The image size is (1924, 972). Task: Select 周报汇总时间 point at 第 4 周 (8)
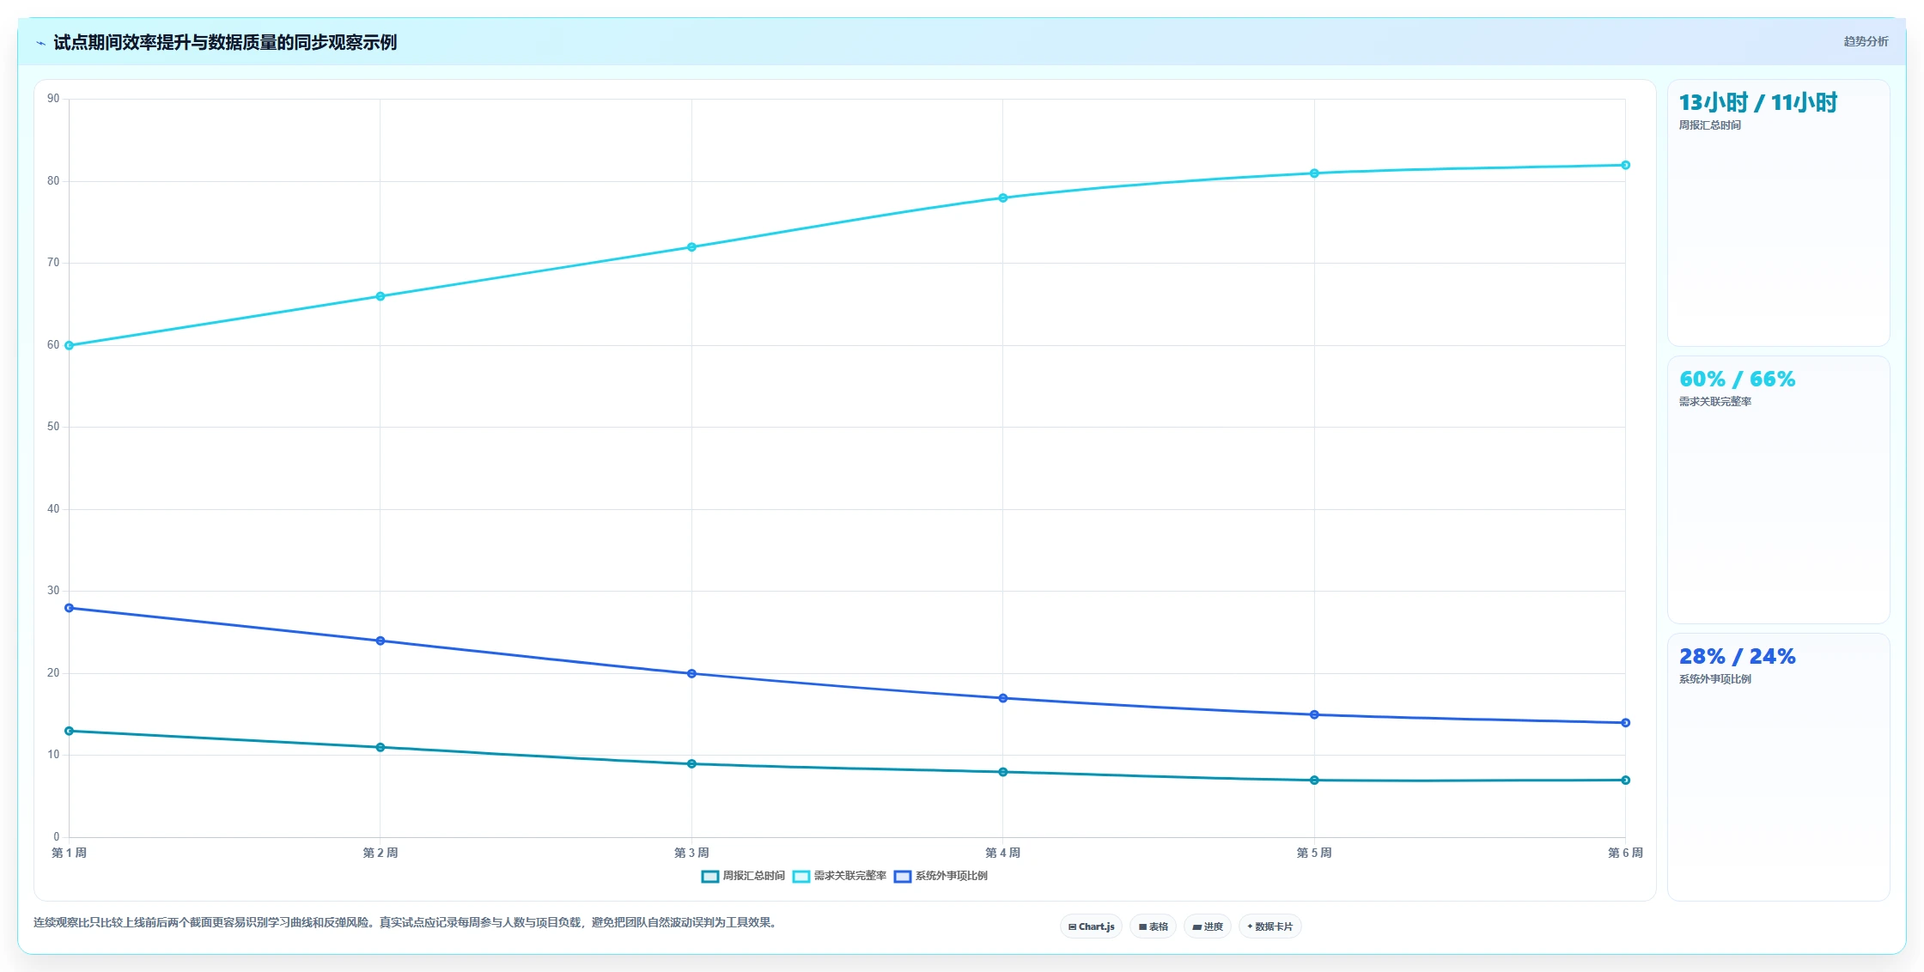click(x=1003, y=772)
